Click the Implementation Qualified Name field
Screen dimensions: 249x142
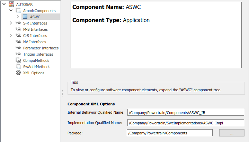[186, 122]
